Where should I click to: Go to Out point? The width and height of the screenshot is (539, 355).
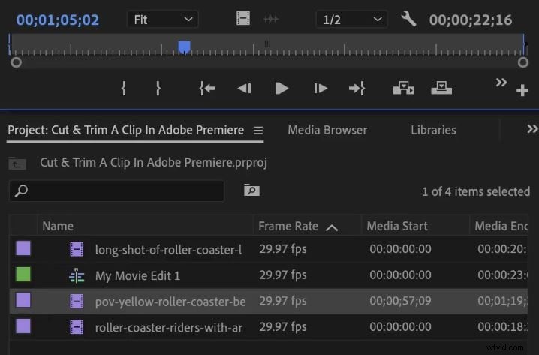pos(357,89)
